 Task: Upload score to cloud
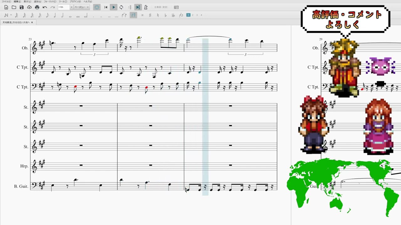[x=29, y=7]
